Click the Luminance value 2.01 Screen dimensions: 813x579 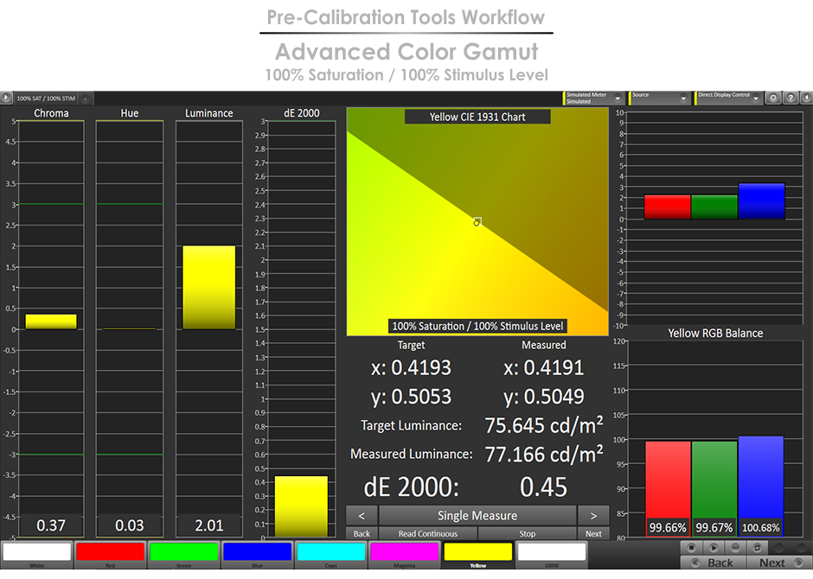pos(209,525)
